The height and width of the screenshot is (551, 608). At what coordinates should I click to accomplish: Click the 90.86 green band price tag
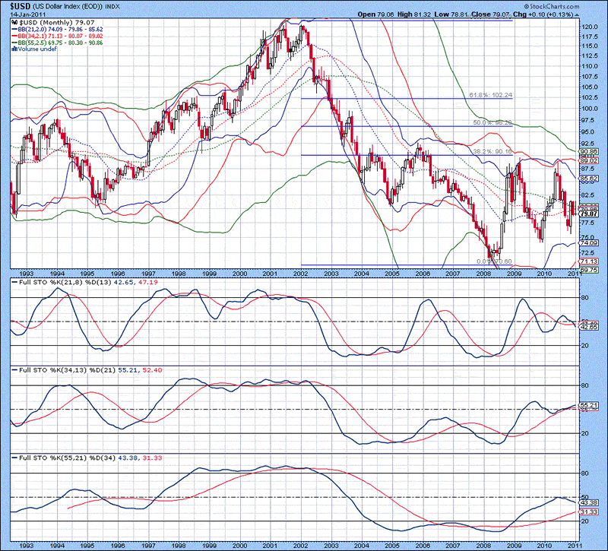click(x=588, y=152)
